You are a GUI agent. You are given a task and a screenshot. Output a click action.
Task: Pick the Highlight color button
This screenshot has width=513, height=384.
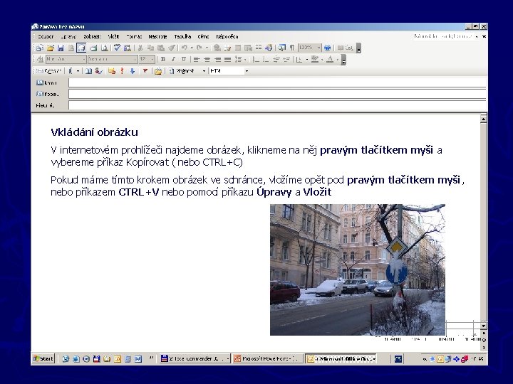pyautogui.click(x=315, y=60)
